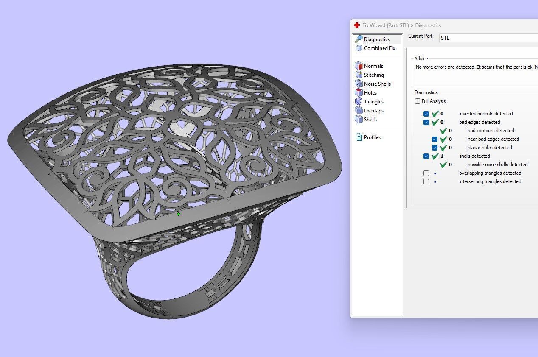Viewport: 538px width, 357px height.
Task: Click the green check beside inverted normals
Action: click(435, 114)
